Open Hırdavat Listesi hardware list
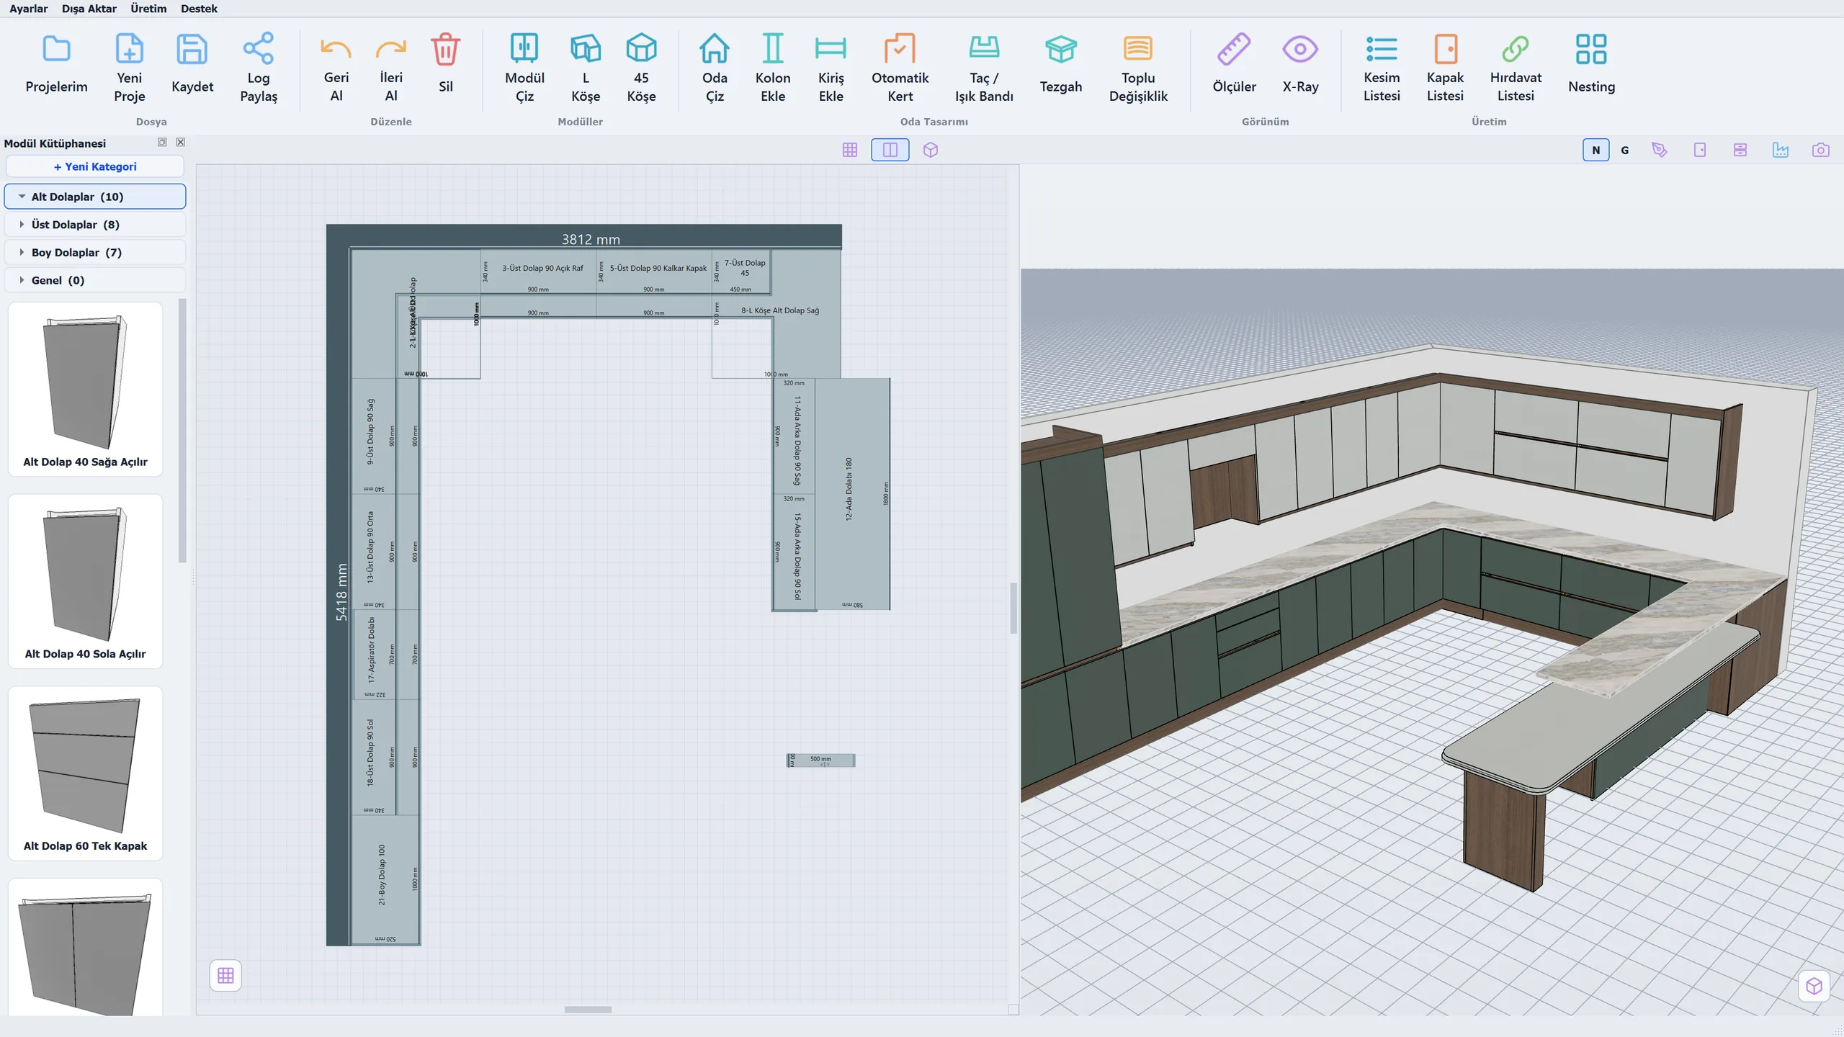Viewport: 1844px width, 1037px height. point(1516,68)
